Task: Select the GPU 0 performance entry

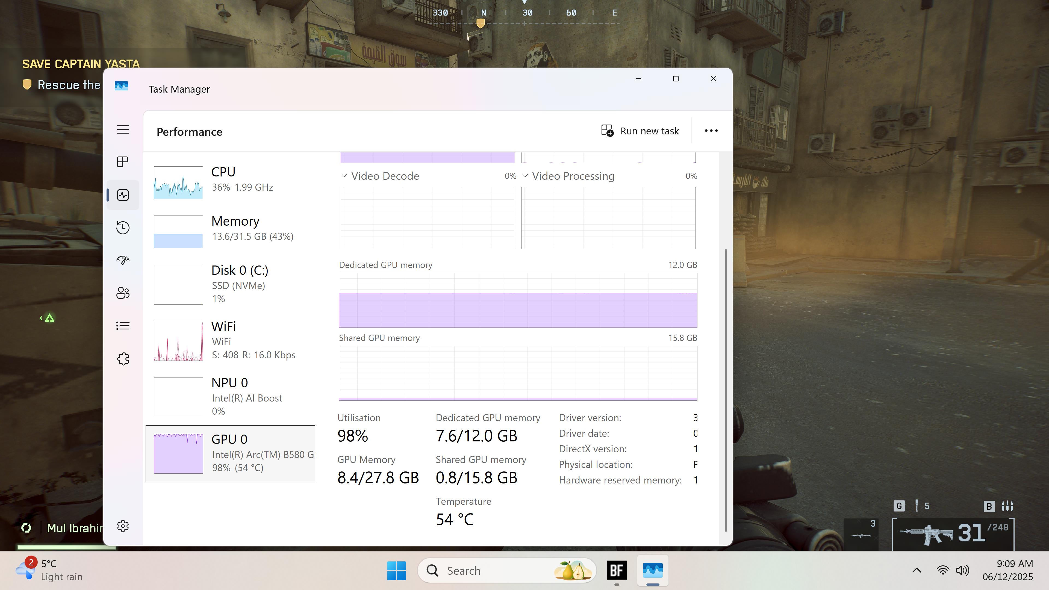Action: coord(231,454)
